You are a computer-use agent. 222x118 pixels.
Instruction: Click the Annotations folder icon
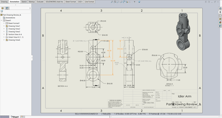(x=4, y=18)
